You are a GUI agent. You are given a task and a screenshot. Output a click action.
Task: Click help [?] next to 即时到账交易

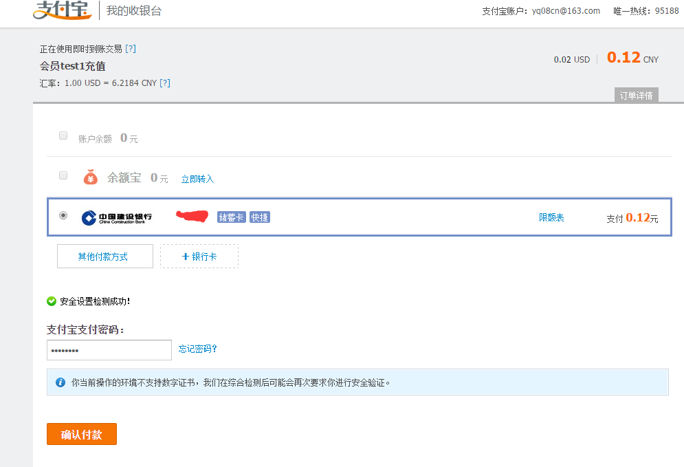point(131,49)
